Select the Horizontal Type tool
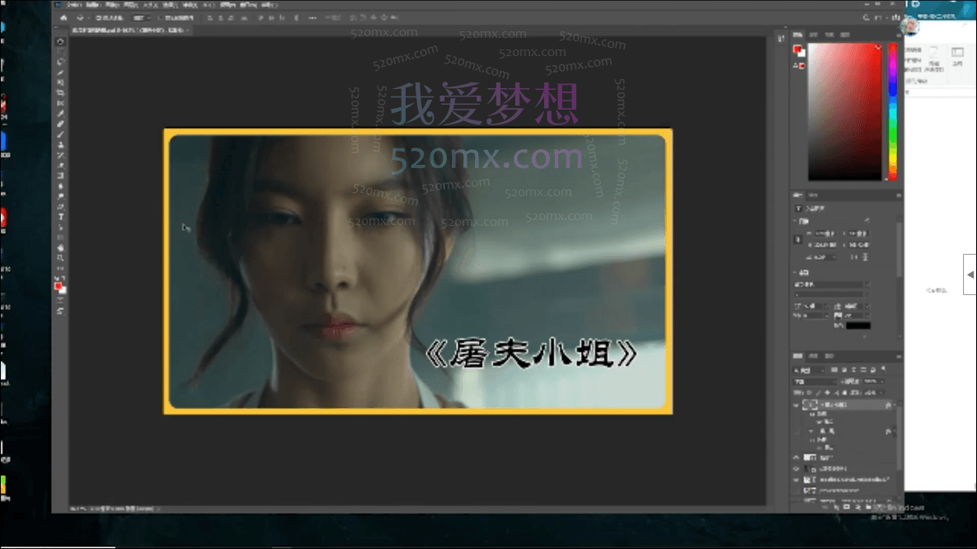Image resolution: width=977 pixels, height=549 pixels. point(60,217)
